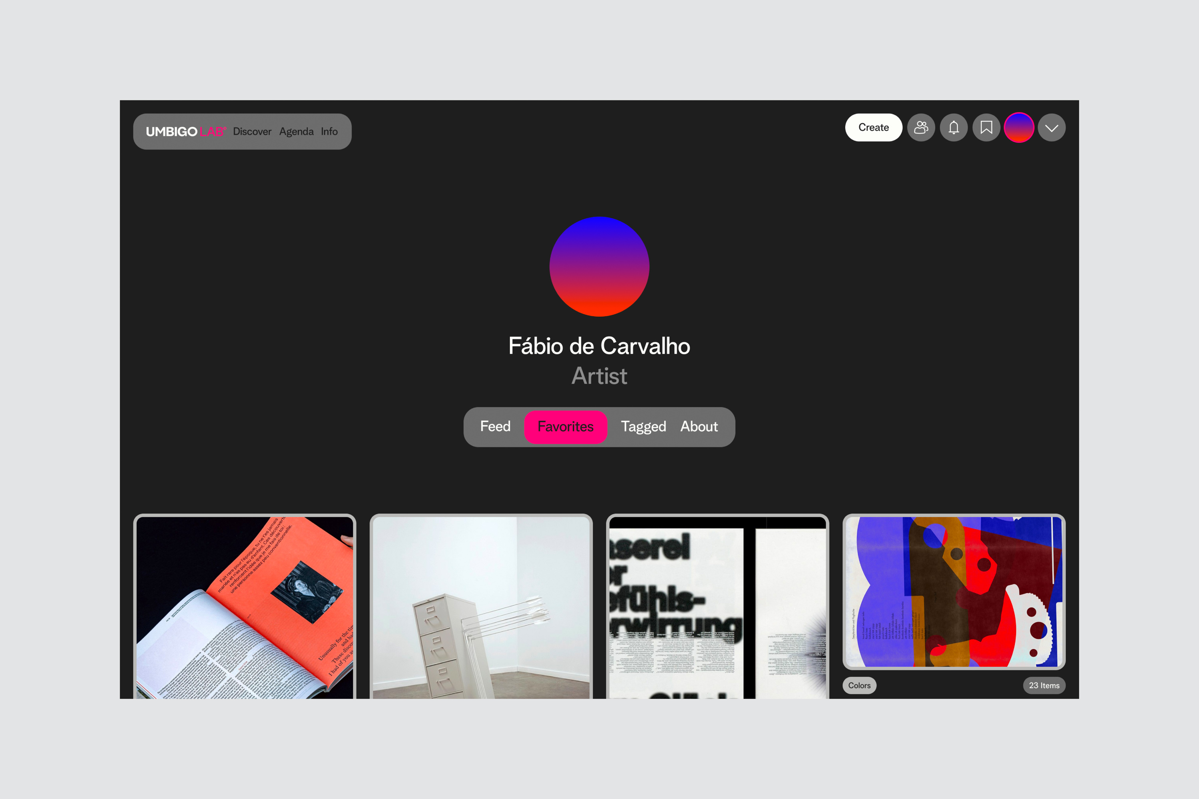Viewport: 1199px width, 799px height.
Task: Switch to the Feed tab
Action: [495, 427]
